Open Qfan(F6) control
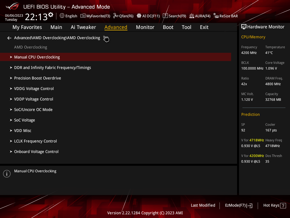290x218 pixels. click(x=126, y=16)
